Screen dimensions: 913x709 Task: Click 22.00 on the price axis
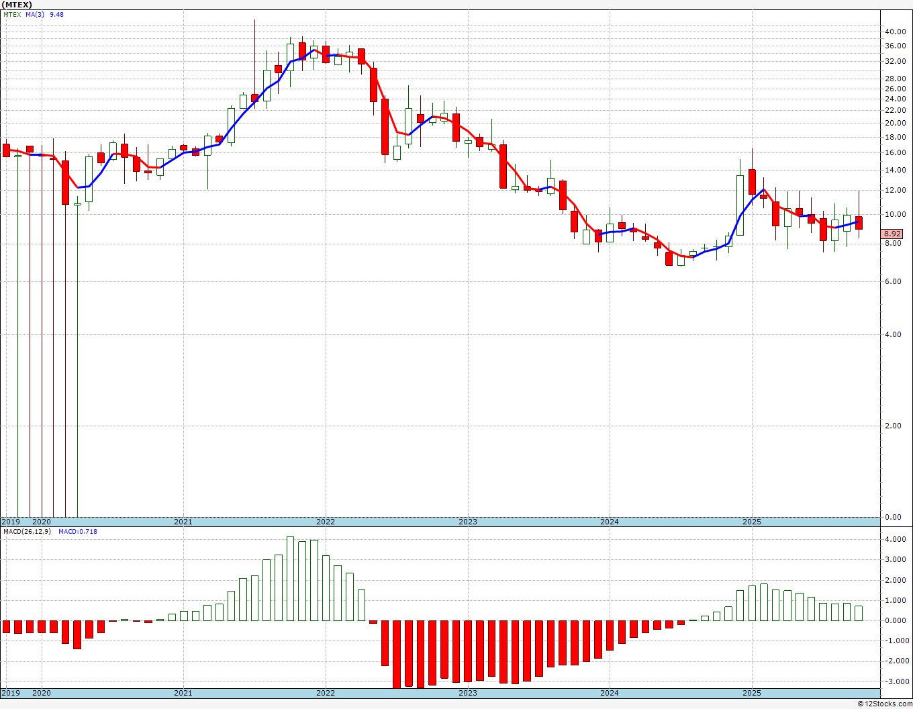(895, 110)
